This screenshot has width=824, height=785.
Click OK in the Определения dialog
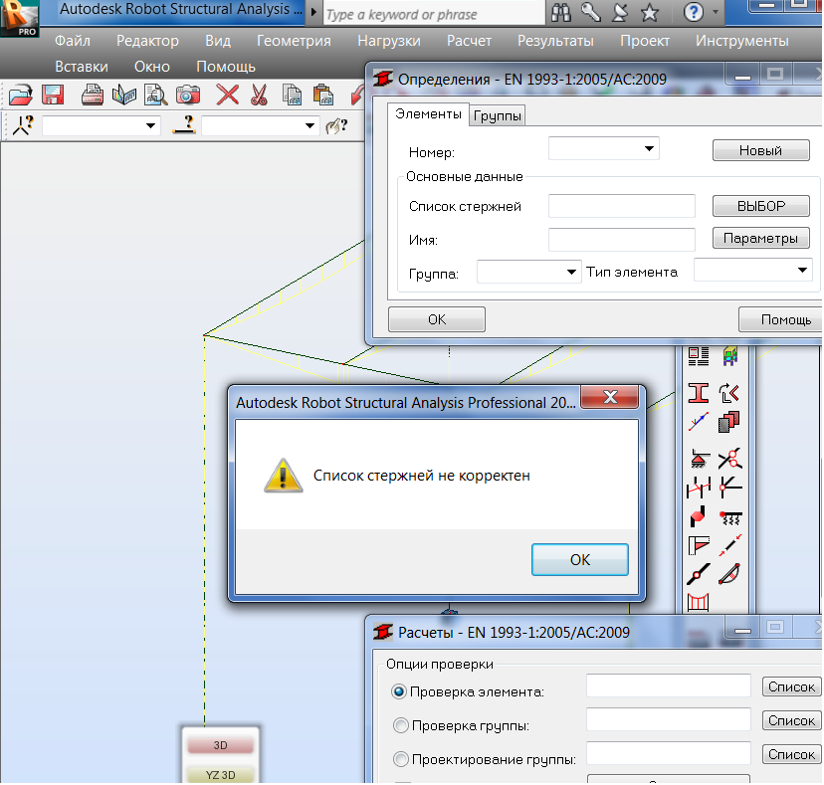[437, 319]
